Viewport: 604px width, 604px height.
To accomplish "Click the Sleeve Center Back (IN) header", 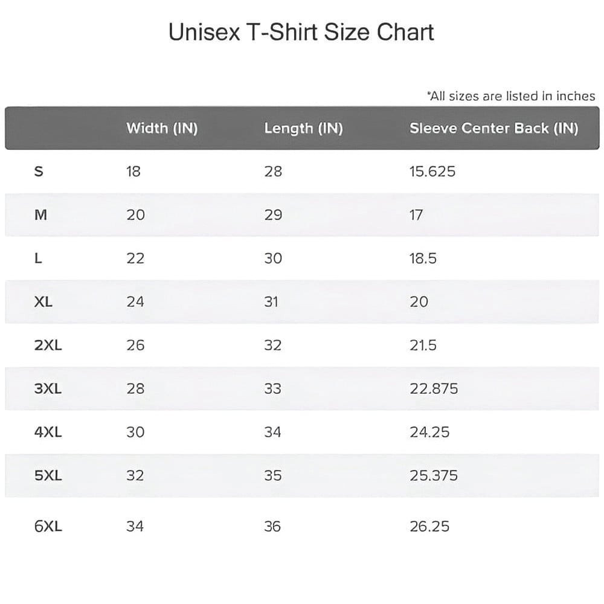I will [493, 129].
